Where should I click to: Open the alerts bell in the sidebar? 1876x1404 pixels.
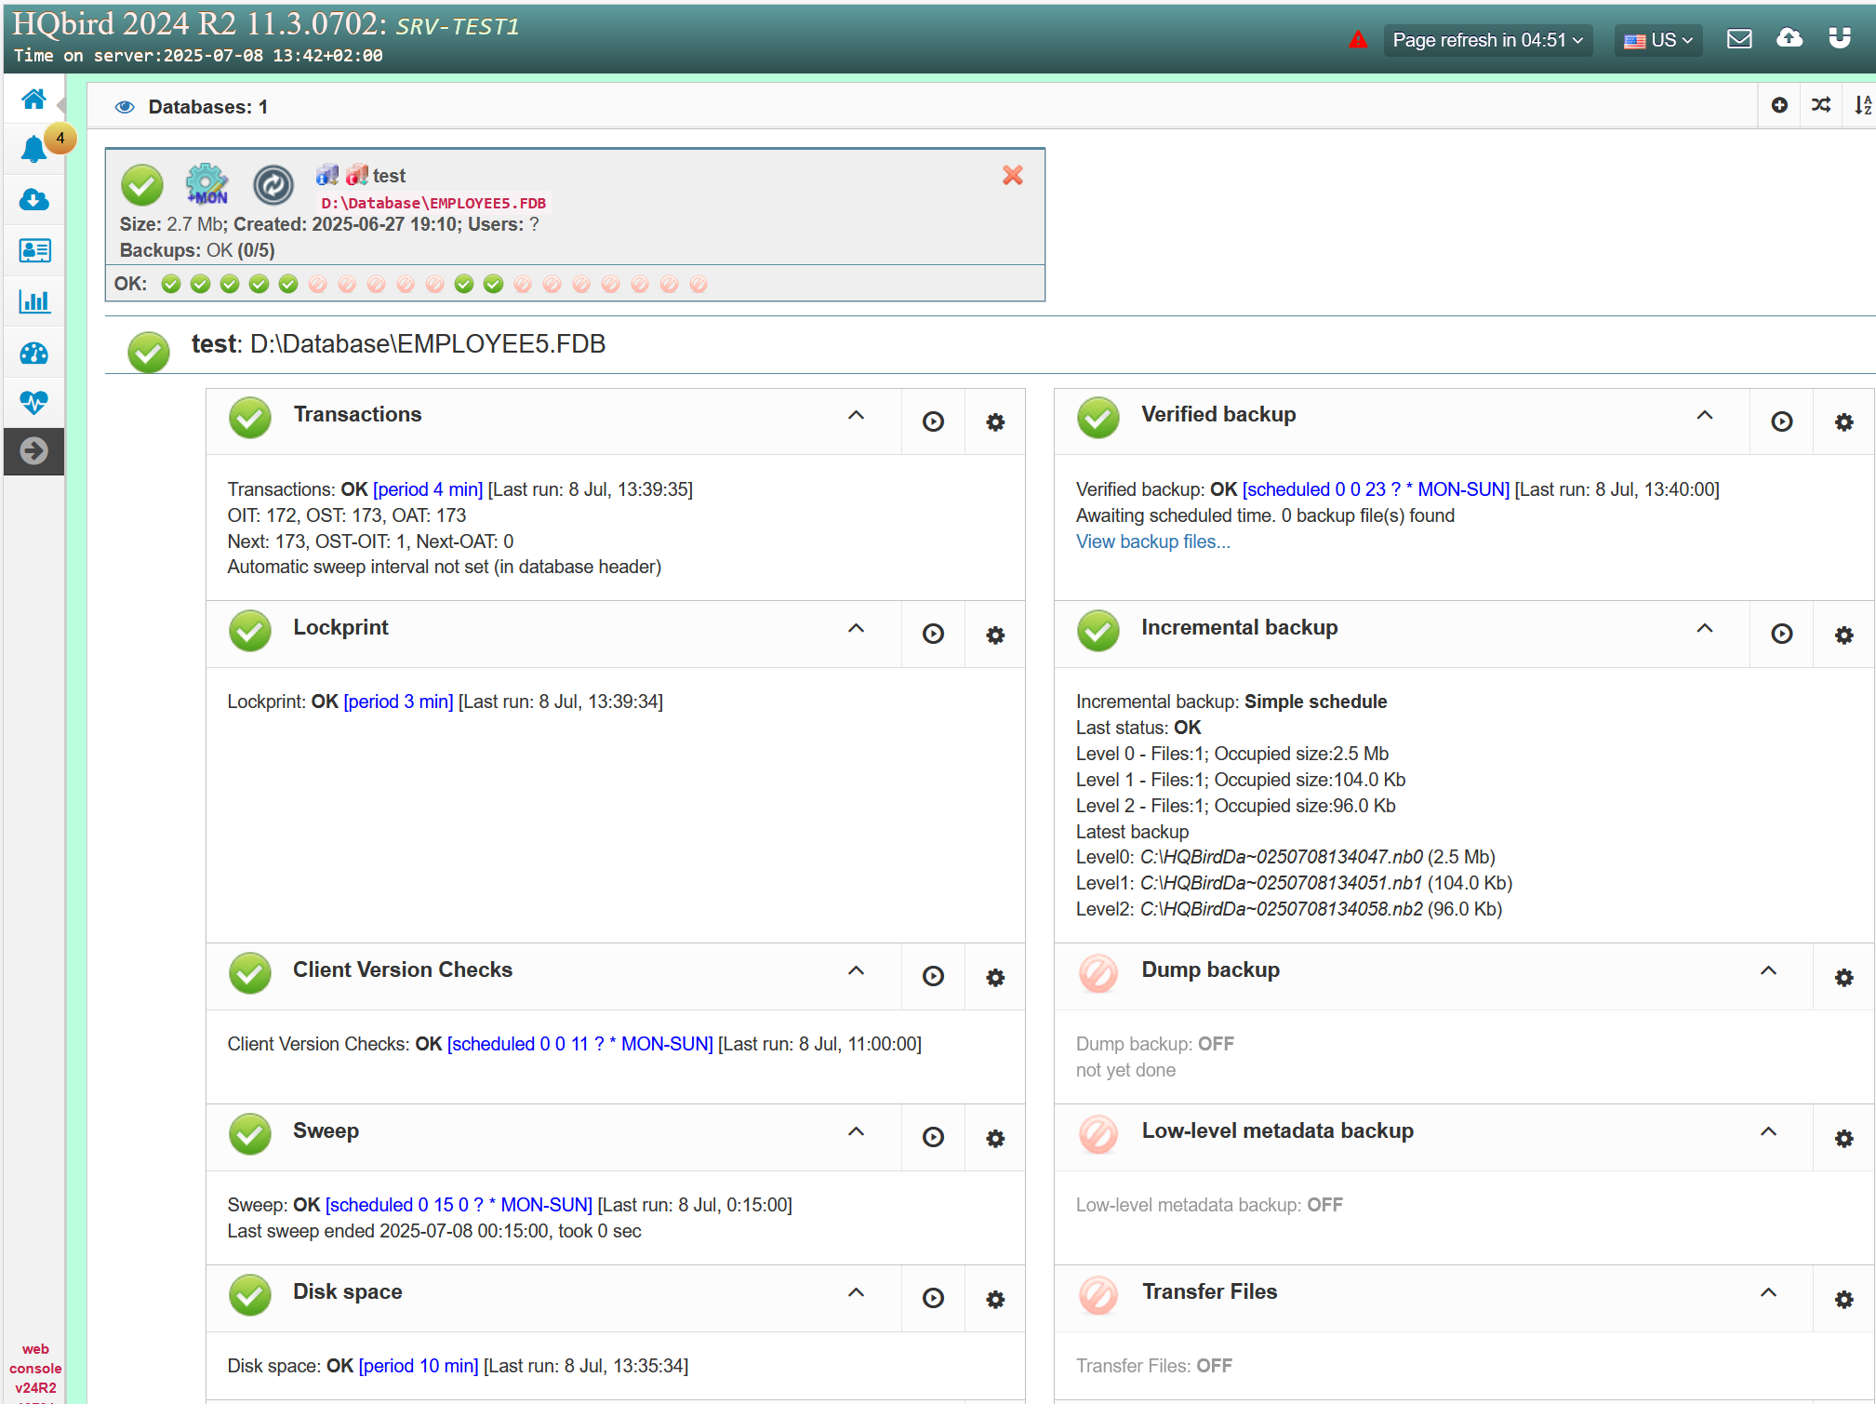pos(33,149)
